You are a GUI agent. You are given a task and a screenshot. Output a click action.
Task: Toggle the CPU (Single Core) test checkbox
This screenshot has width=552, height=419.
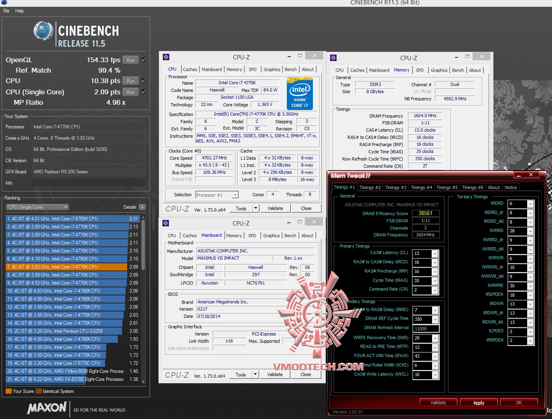144,92
